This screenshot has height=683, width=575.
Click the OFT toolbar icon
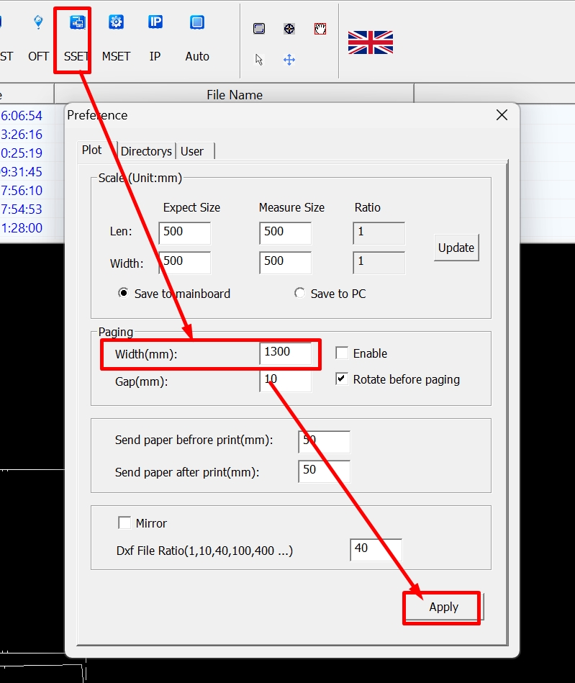coord(38,36)
